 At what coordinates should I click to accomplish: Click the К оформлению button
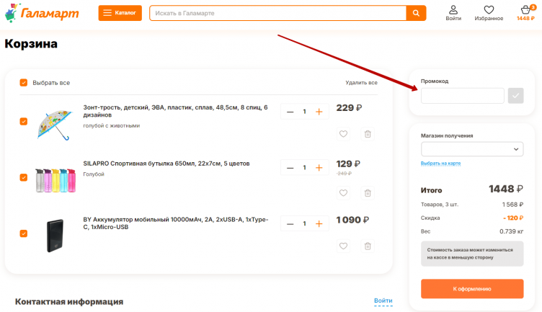tap(472, 289)
